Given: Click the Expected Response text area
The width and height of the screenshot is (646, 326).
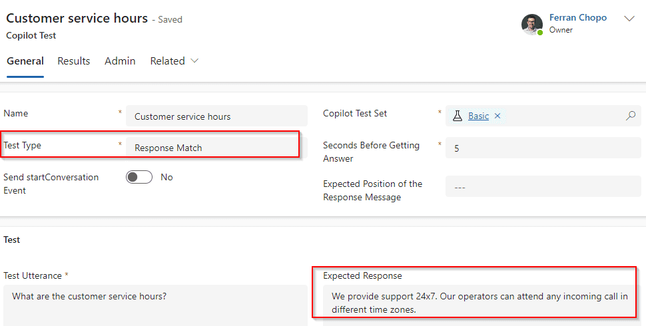Looking at the screenshot, I should click(482, 305).
